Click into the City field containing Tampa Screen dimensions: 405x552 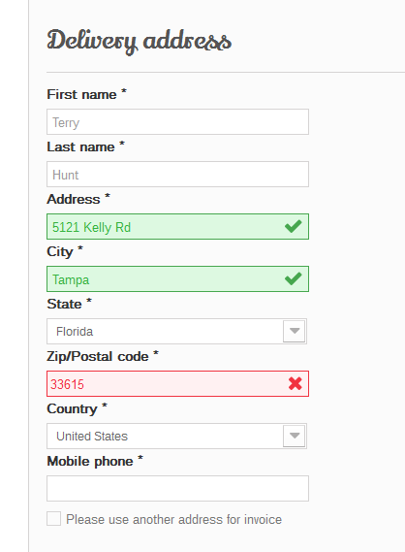click(178, 278)
